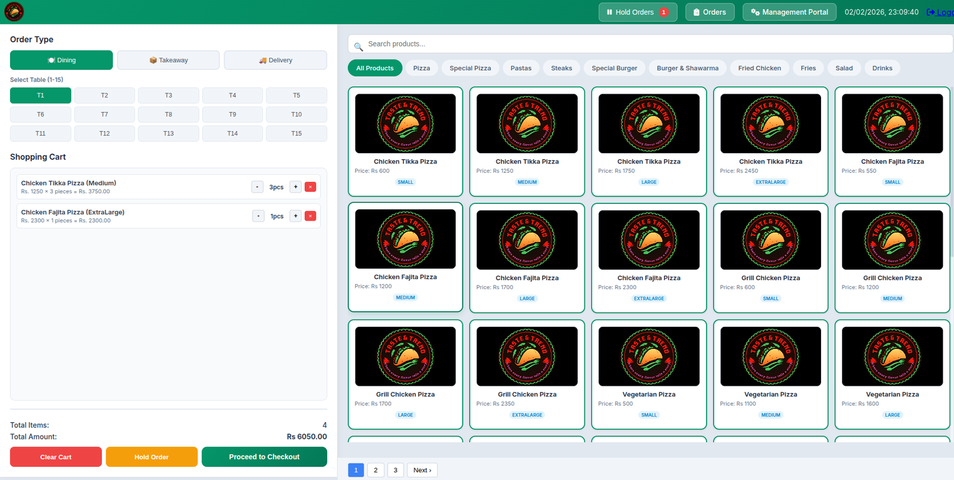Add Vegetarian Pizza Small to cart

tap(649, 374)
